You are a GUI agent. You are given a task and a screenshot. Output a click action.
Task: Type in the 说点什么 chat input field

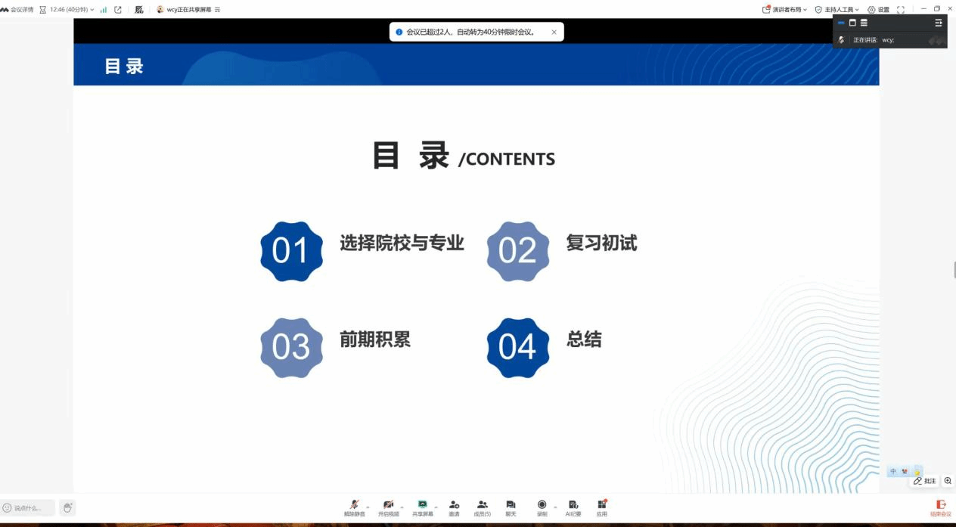(x=30, y=508)
